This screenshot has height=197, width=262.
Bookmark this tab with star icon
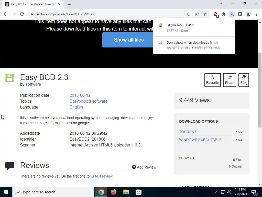[x=205, y=14]
